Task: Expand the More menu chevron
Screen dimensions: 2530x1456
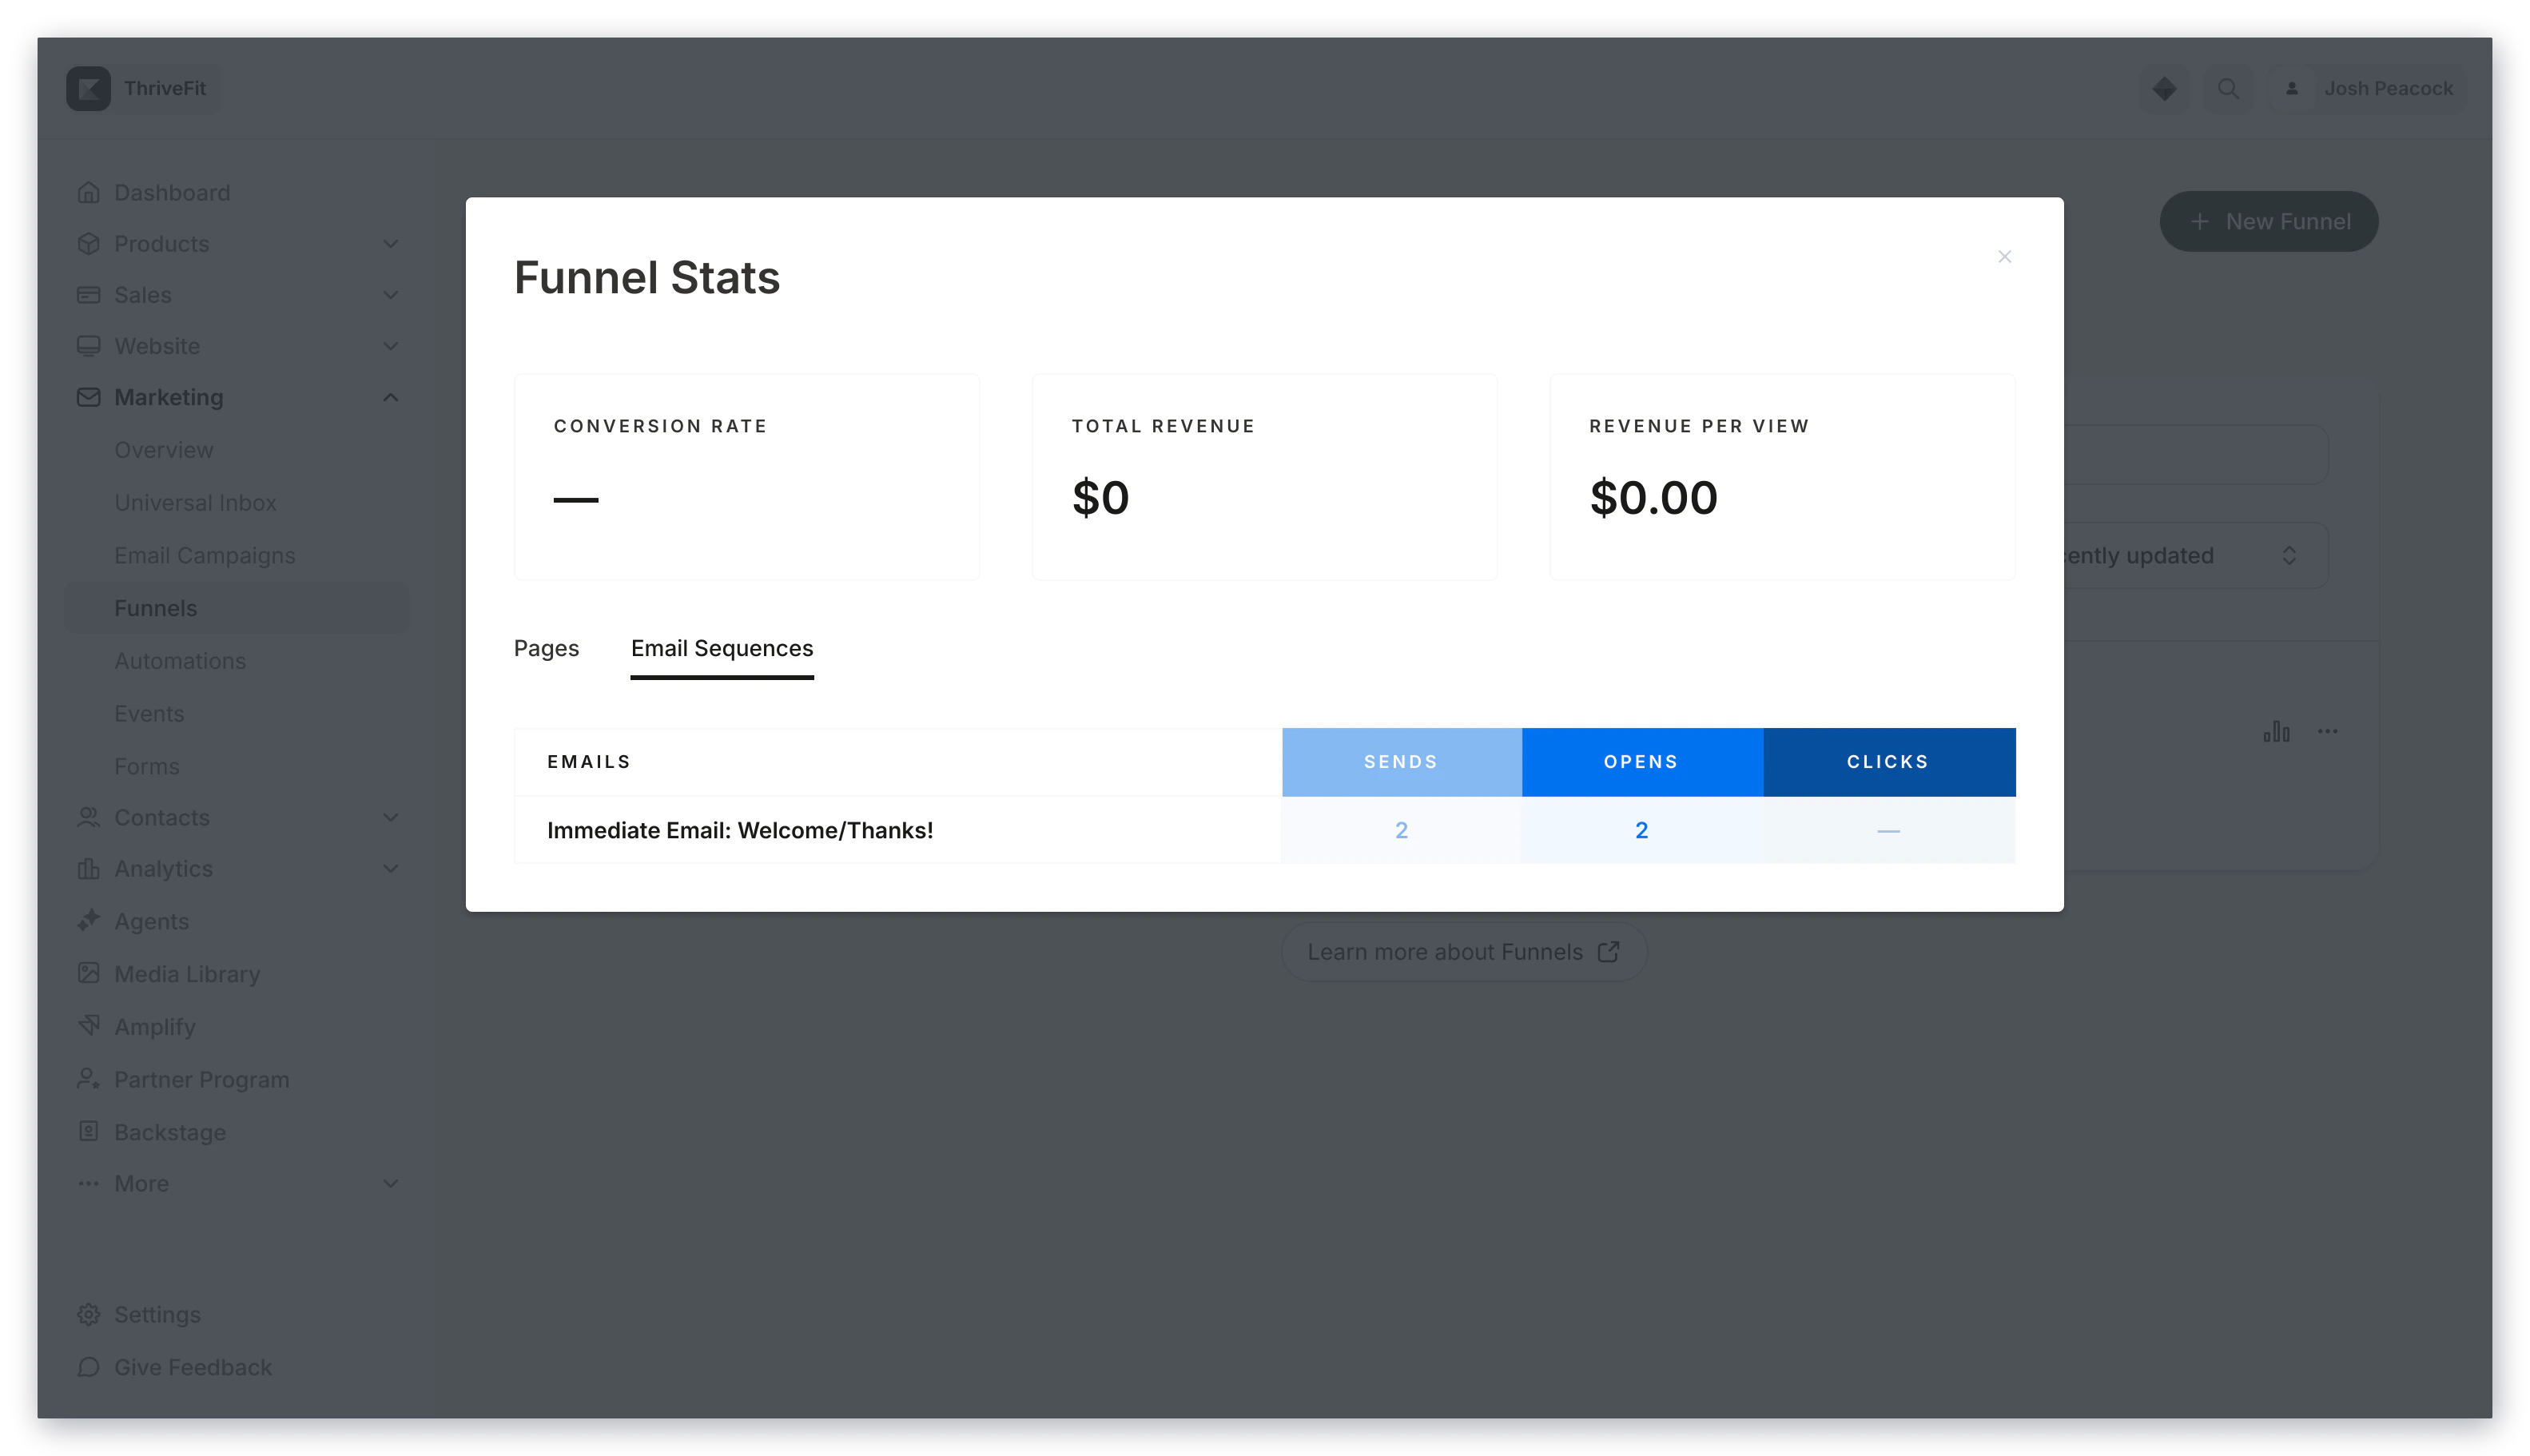Action: point(391,1183)
